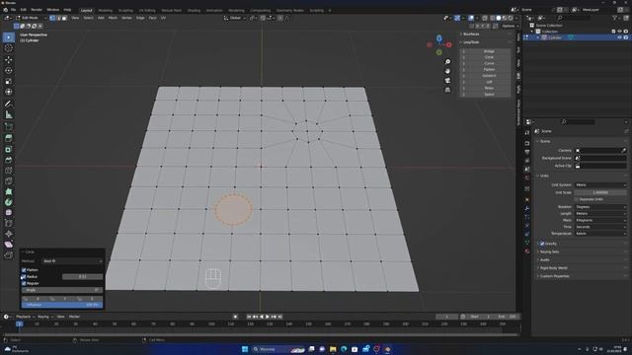Switch to the Modeling workspace tab
The width and height of the screenshot is (632, 355).
point(106,11)
